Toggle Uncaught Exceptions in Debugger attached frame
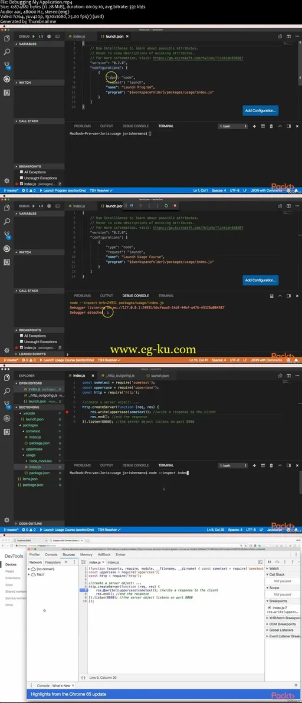Viewport: 302px width, 703px height. click(x=21, y=341)
